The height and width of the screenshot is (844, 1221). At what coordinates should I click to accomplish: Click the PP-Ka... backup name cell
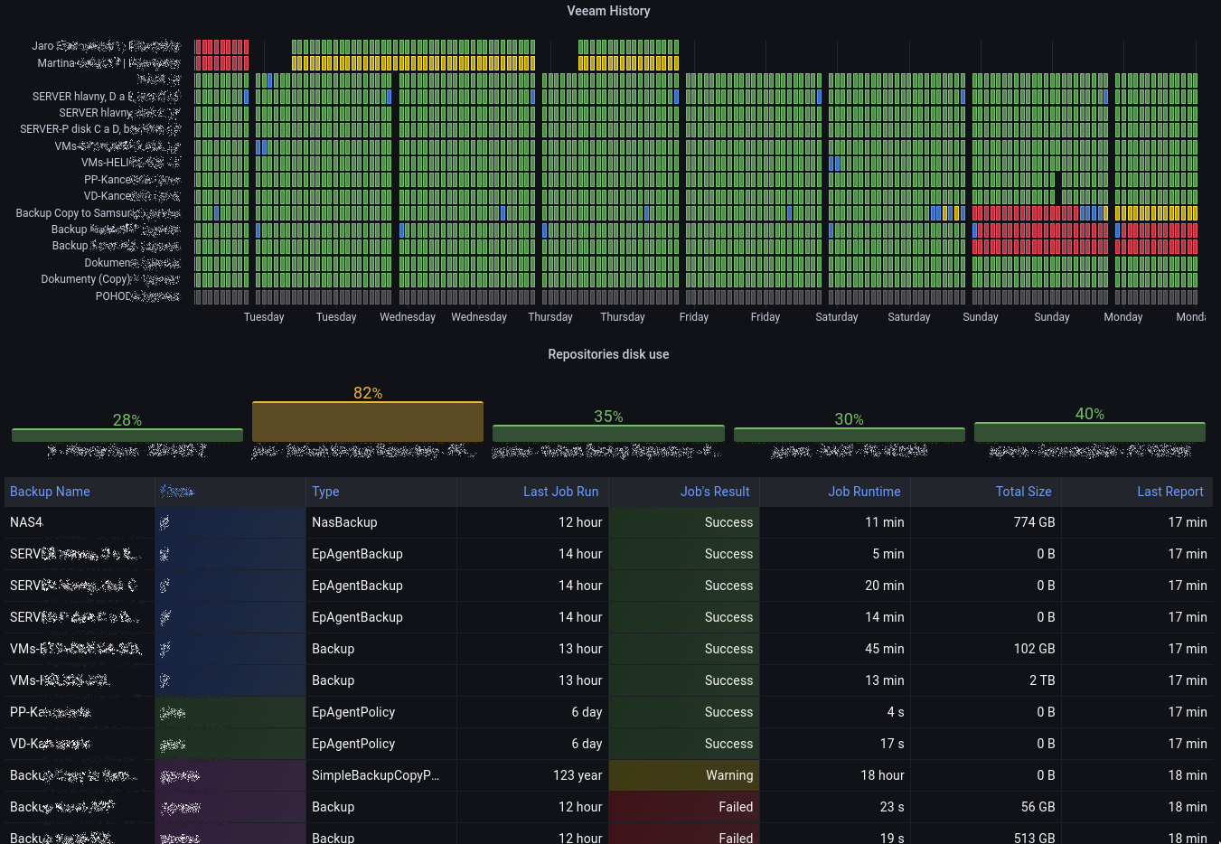click(80, 712)
